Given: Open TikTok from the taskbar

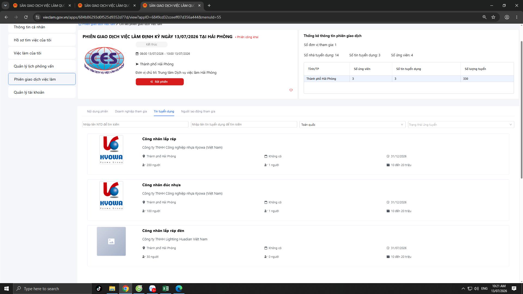Looking at the screenshot, I should [99, 289].
